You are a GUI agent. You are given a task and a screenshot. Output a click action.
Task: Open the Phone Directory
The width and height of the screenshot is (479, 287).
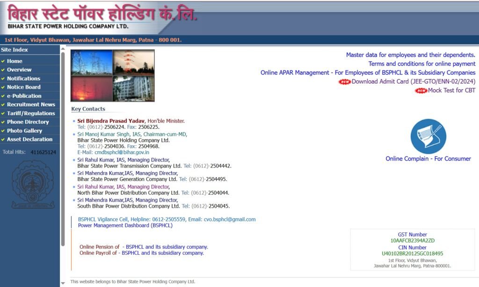[x=28, y=122]
